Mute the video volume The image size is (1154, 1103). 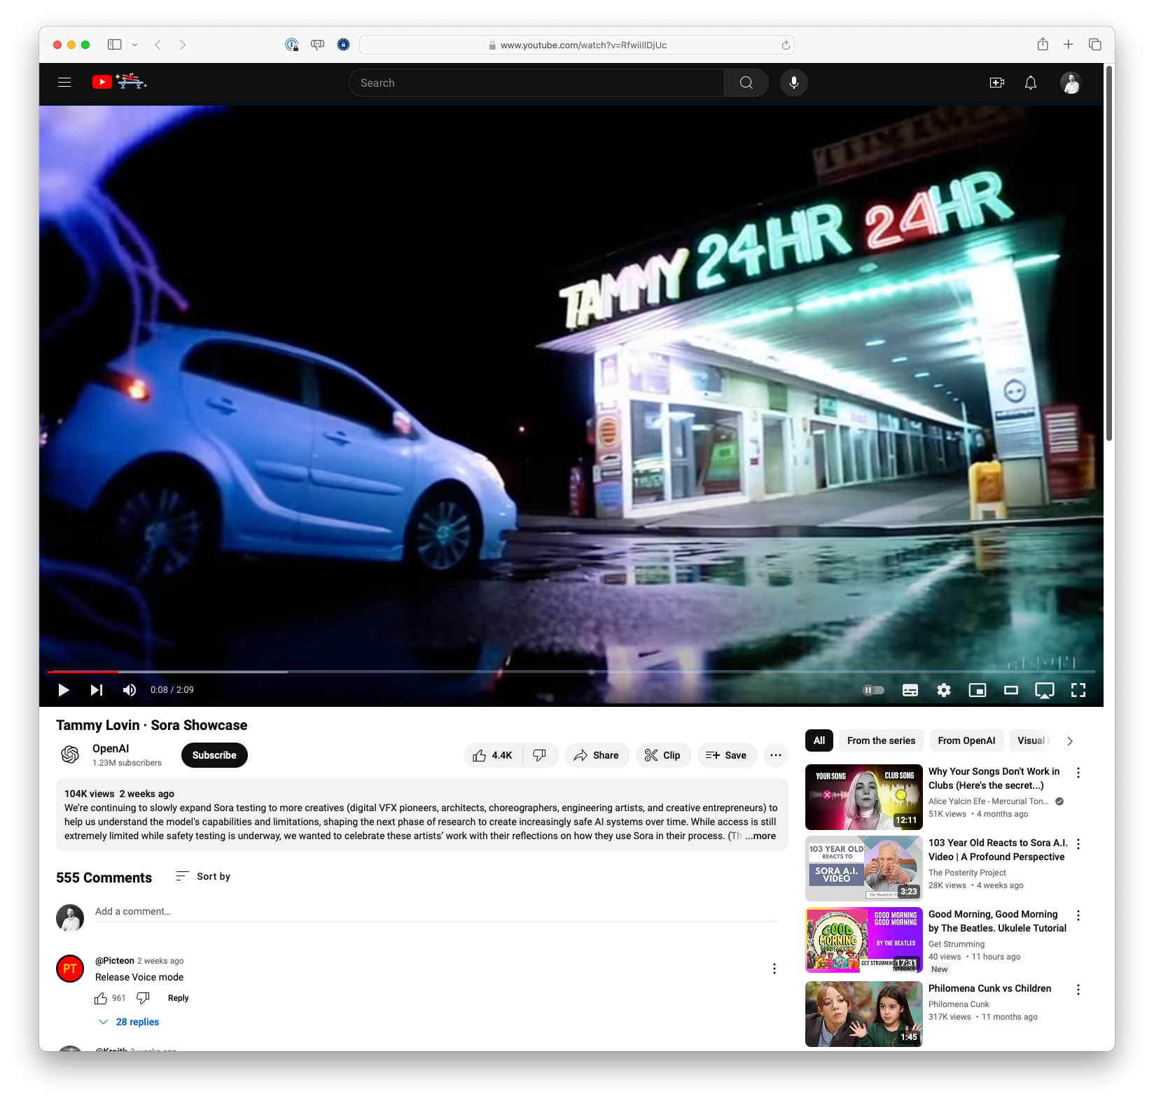click(x=130, y=690)
